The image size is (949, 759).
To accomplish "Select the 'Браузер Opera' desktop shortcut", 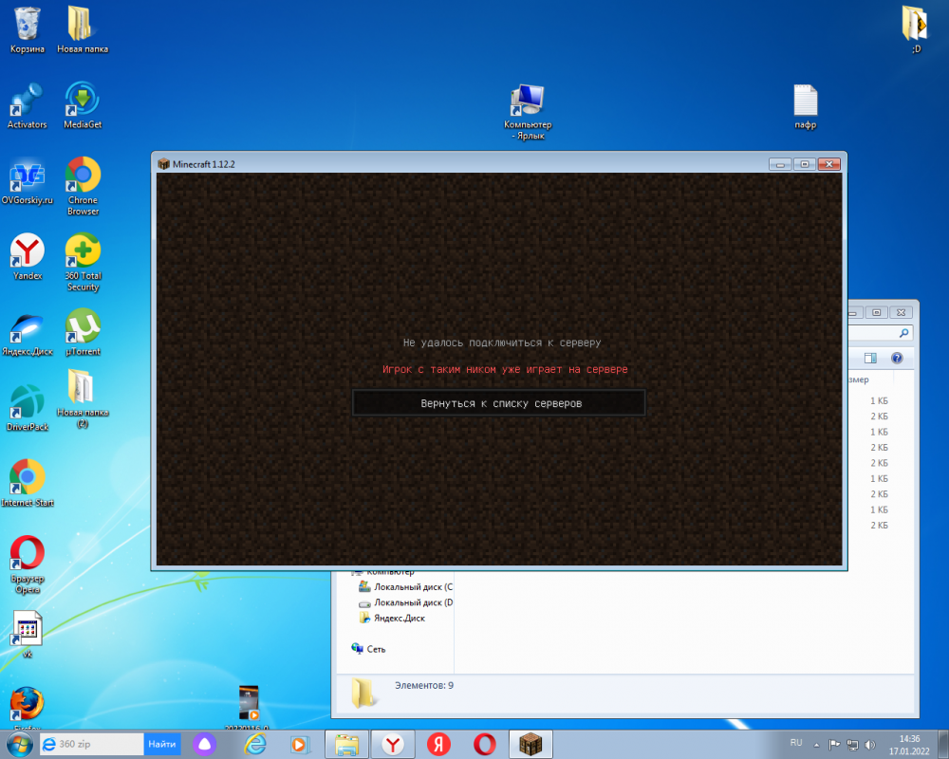I will [x=28, y=565].
